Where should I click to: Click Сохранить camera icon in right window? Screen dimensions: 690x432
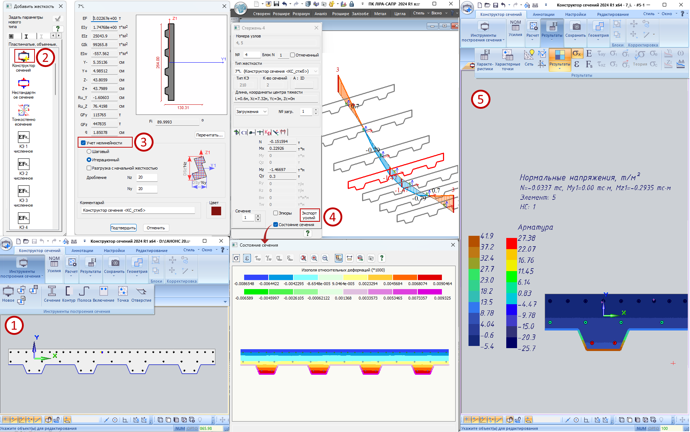pos(576,27)
